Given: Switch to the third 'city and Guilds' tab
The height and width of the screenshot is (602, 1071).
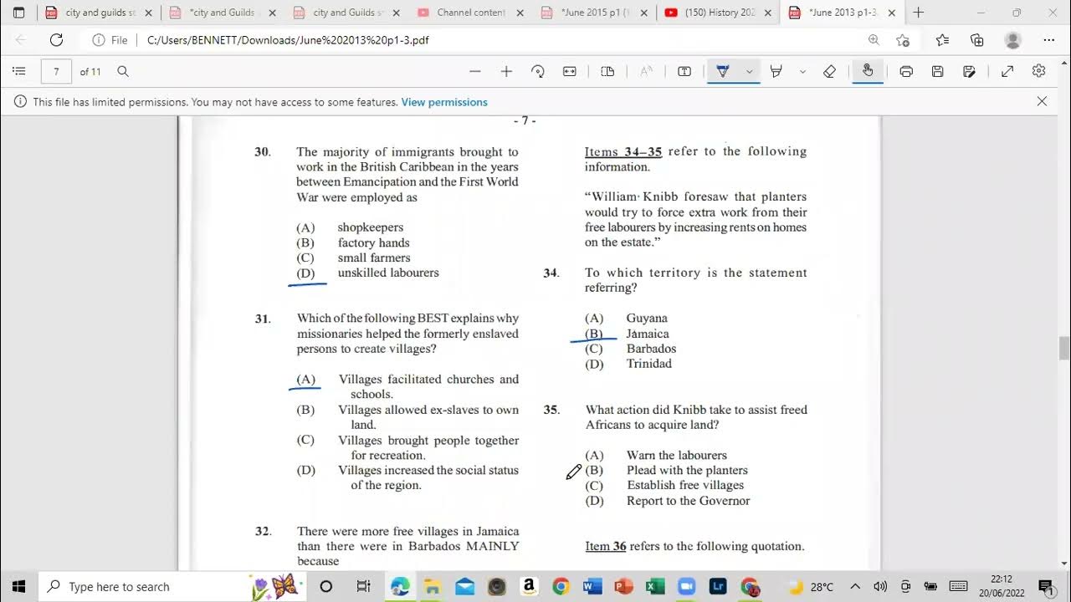Looking at the screenshot, I should (x=345, y=13).
